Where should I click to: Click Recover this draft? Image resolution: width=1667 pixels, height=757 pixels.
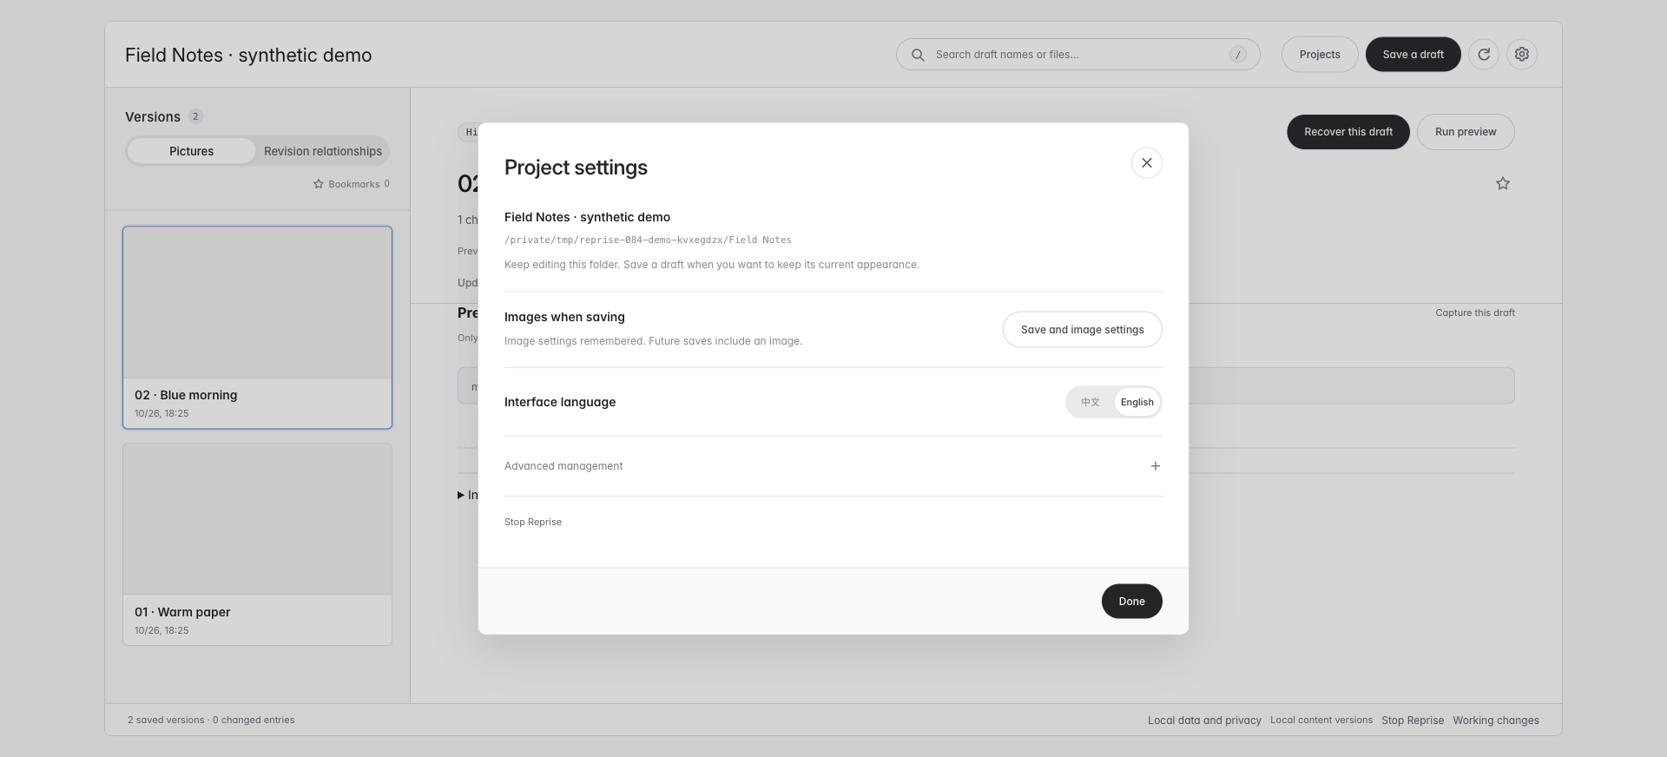[x=1348, y=132]
